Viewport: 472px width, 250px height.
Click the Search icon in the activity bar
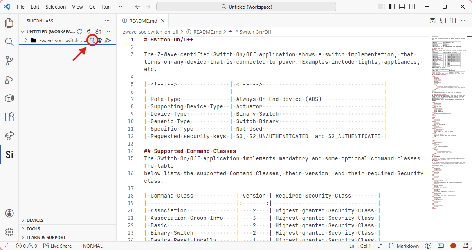[9, 42]
